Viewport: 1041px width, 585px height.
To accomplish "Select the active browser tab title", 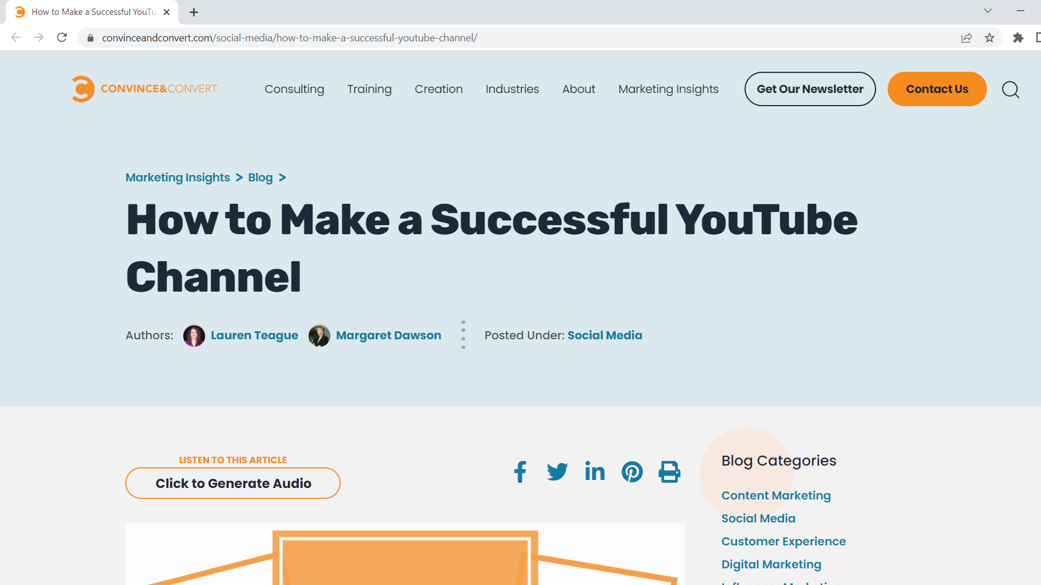I will coord(94,12).
